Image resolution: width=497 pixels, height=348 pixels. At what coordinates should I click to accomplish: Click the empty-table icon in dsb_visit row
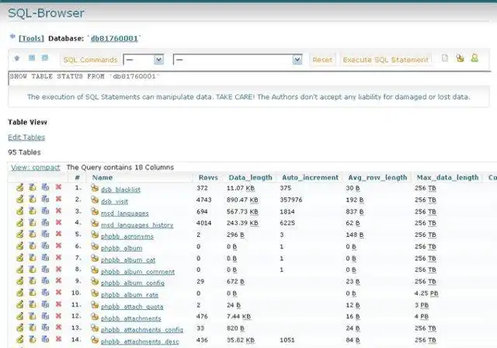pos(33,199)
